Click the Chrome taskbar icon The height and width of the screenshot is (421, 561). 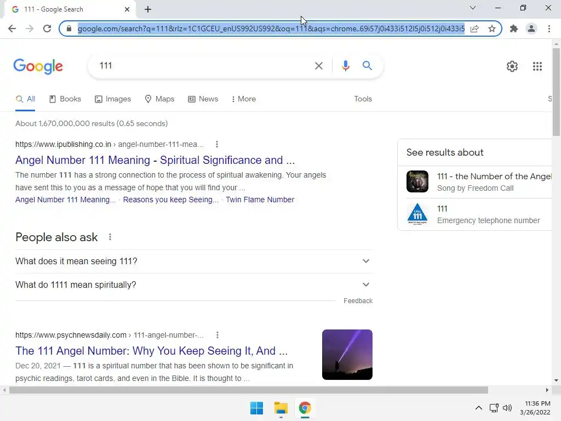coord(305,408)
